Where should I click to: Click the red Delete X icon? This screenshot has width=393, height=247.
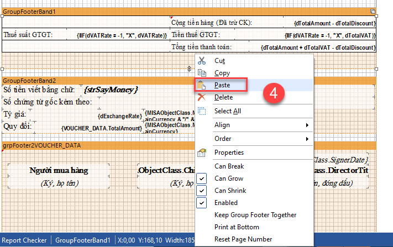202,97
